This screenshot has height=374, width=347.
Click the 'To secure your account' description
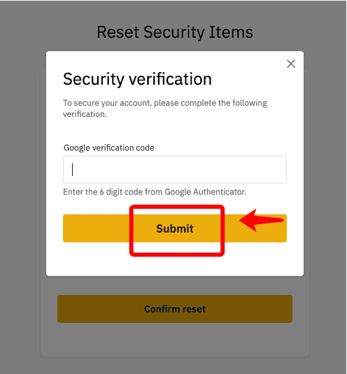(165, 109)
